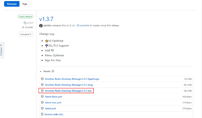This screenshot has width=202, height=118.
Task: Open the Compare dropdown
Action: pos(26,34)
